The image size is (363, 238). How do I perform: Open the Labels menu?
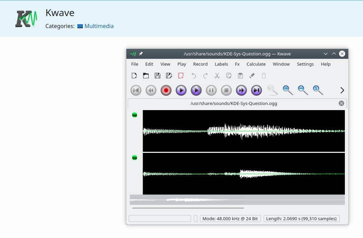pyautogui.click(x=221, y=64)
